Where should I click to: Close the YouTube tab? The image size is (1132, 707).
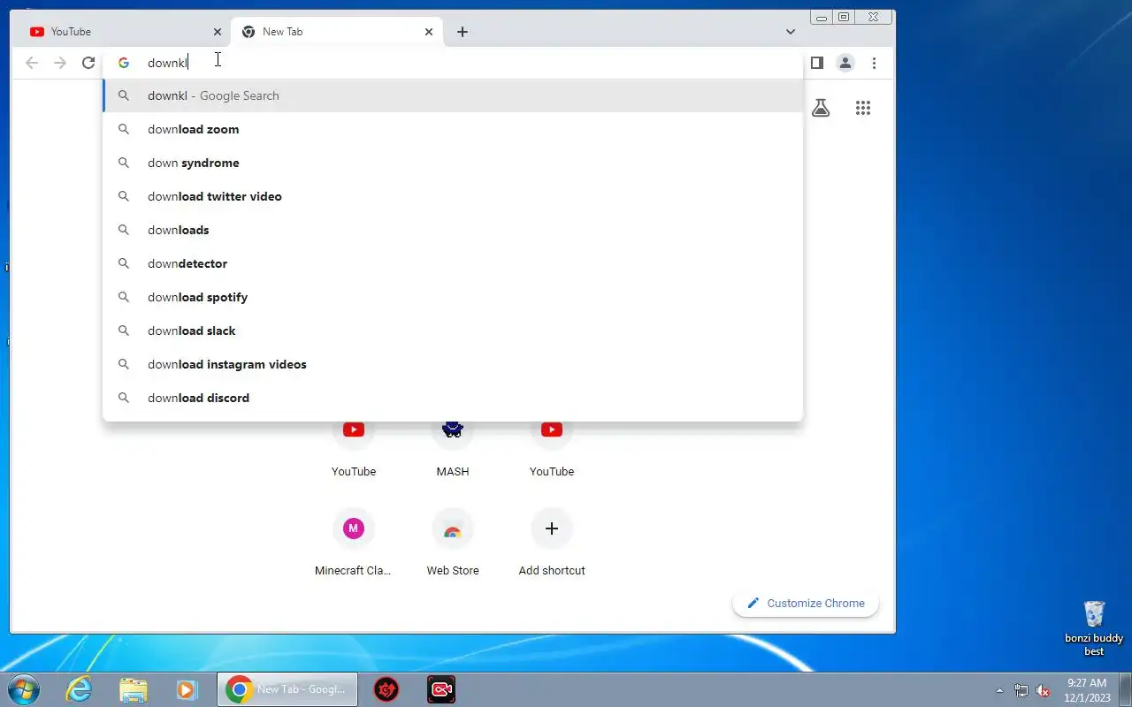click(x=218, y=32)
